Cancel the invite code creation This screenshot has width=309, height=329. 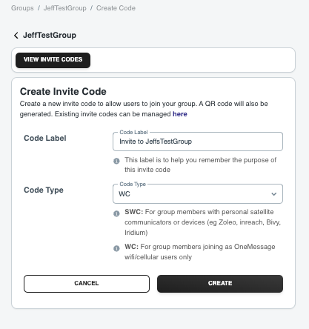[87, 284]
